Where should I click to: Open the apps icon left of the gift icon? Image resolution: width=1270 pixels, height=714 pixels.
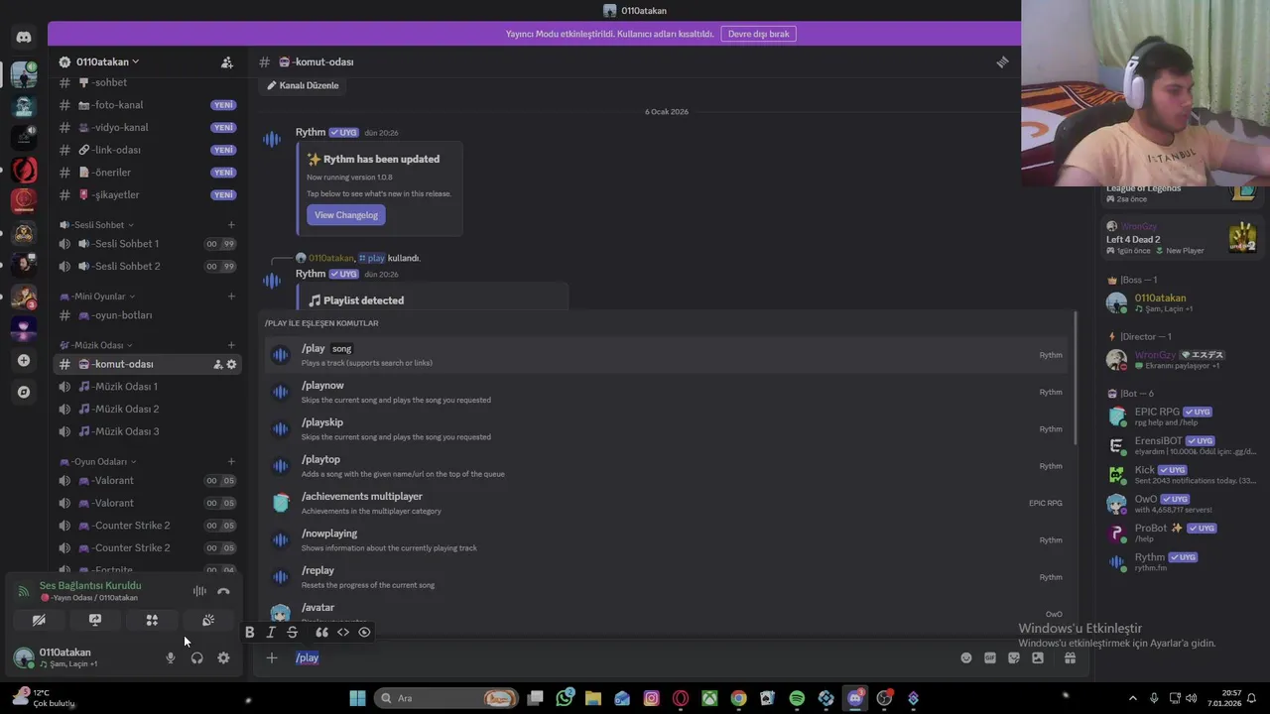click(1038, 657)
